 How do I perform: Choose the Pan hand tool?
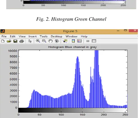[x=51, y=41]
